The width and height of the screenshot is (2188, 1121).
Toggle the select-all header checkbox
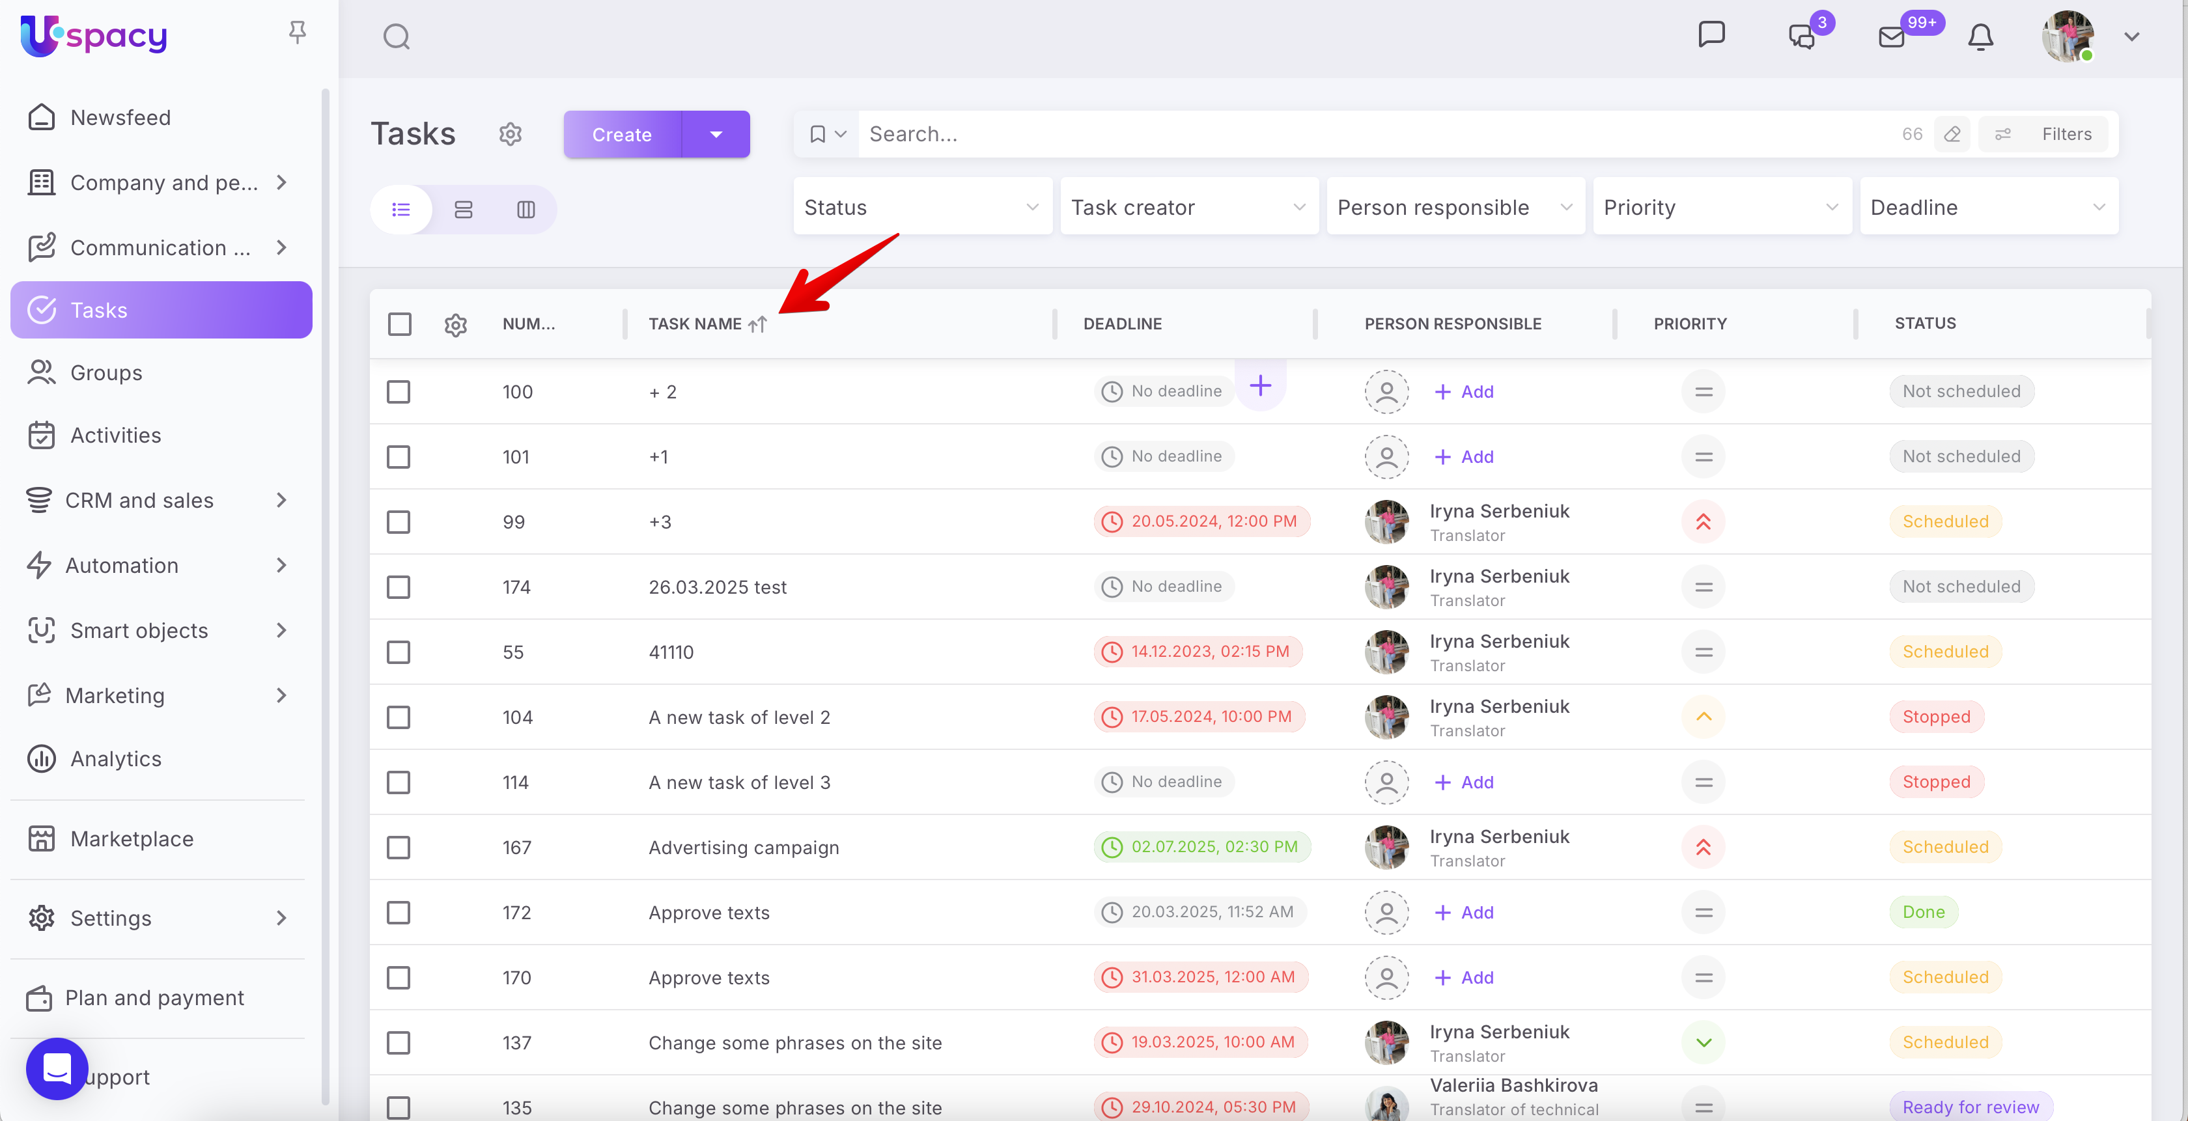point(399,324)
